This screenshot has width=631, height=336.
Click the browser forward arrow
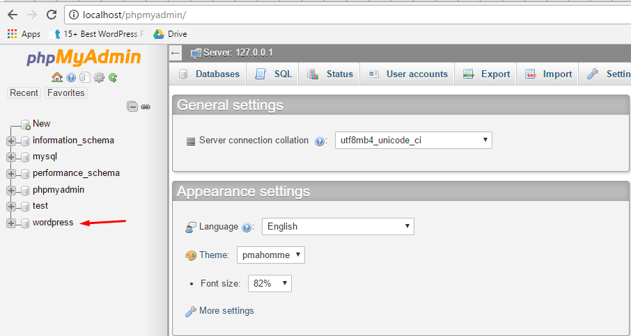[x=32, y=15]
